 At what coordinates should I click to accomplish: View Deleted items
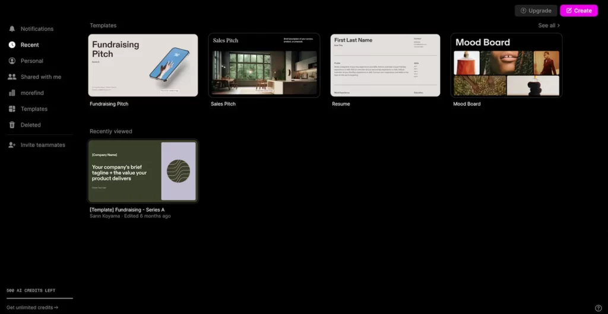click(31, 125)
